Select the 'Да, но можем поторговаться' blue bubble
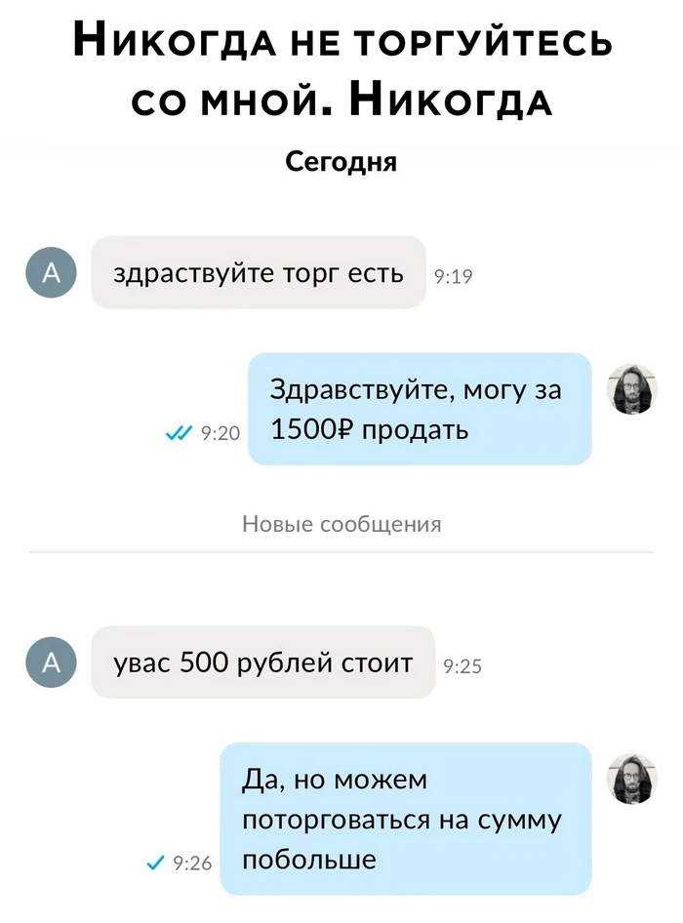This screenshot has height=923, width=683. coord(406,819)
